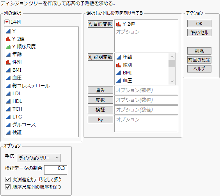Image resolution: width=220 pixels, height=196 pixels.
Task: Click the By role button
Action: 100,120
